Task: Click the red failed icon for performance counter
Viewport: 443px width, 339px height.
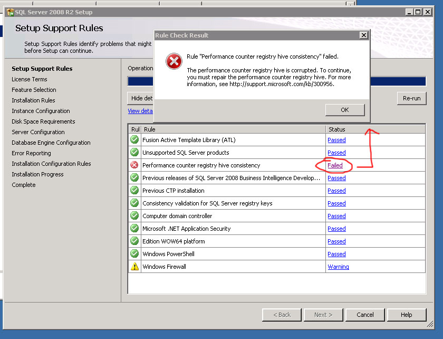Action: [134, 165]
